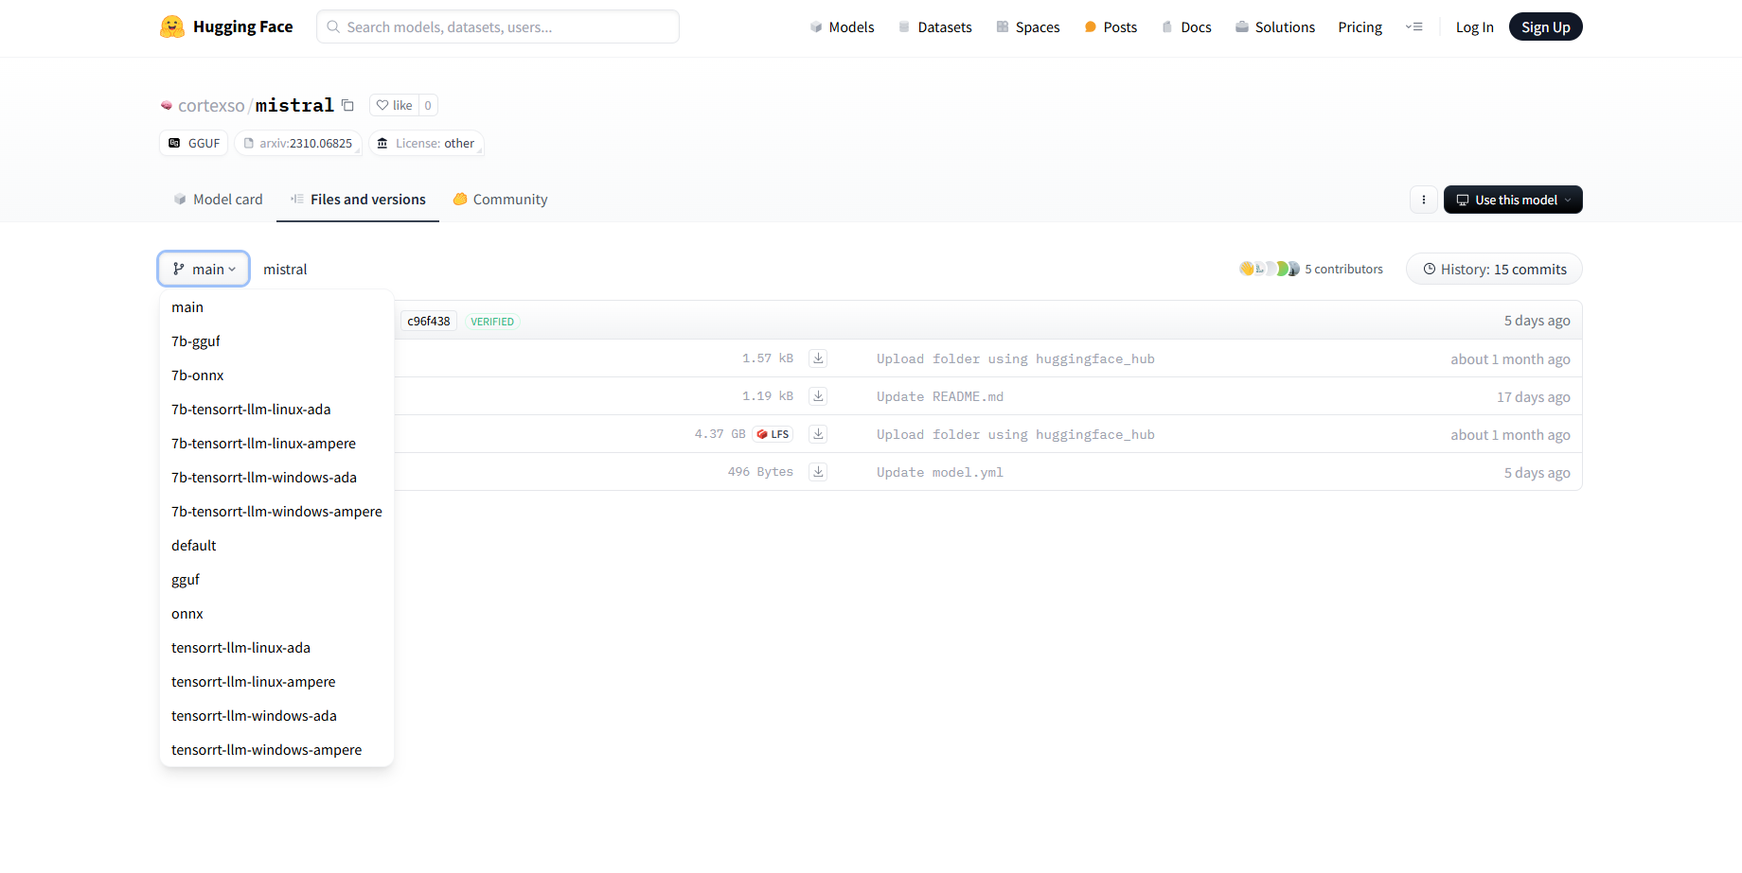Pick tensorrt-llm-windows-ampere branch
Viewport: 1742px width, 873px height.
pos(276,750)
